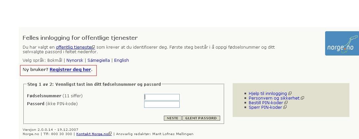Open Bestill PIN-koder link

click(266, 103)
